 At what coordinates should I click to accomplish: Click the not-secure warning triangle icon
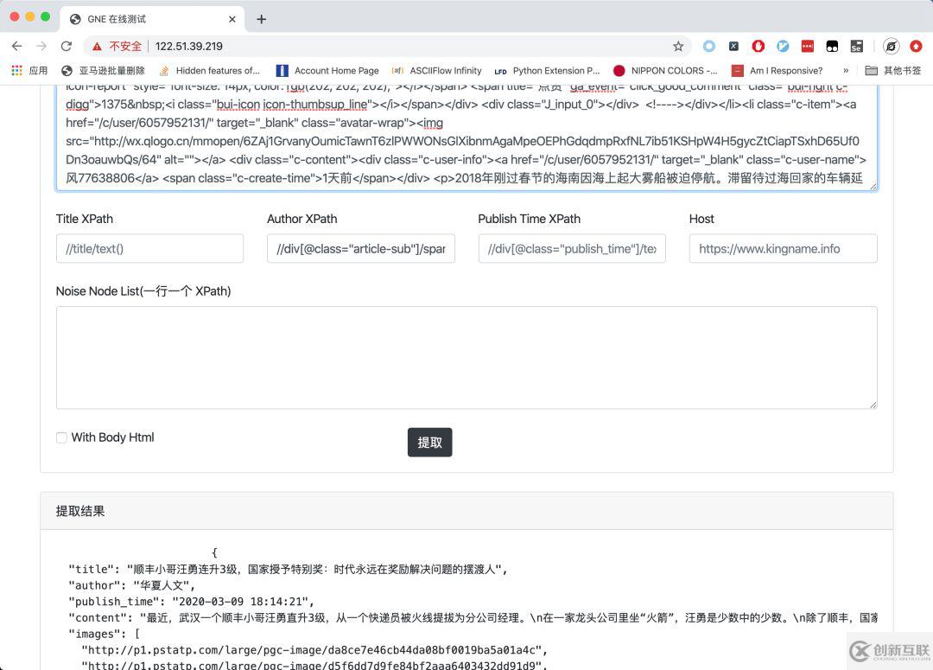click(97, 47)
